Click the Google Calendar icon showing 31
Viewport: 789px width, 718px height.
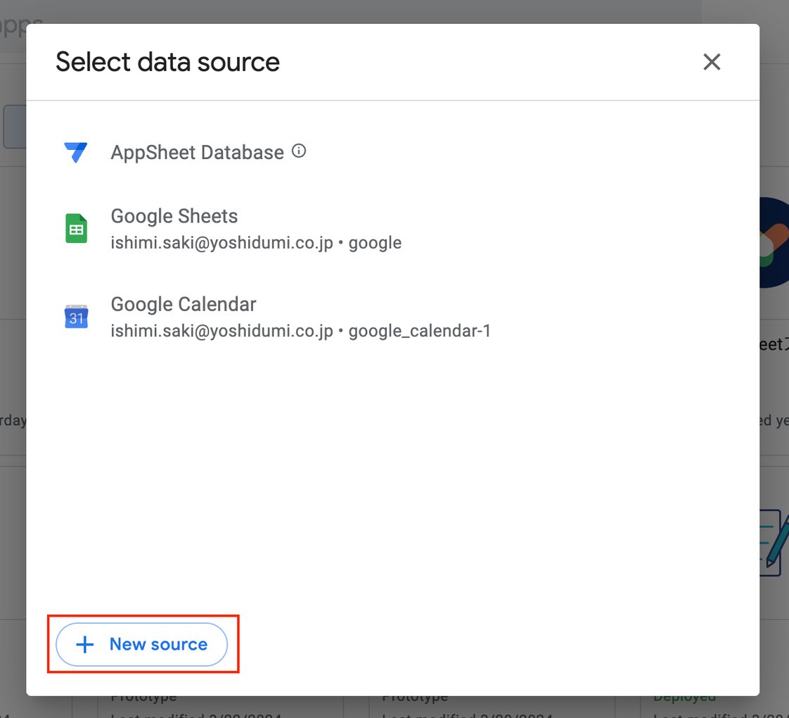click(76, 316)
